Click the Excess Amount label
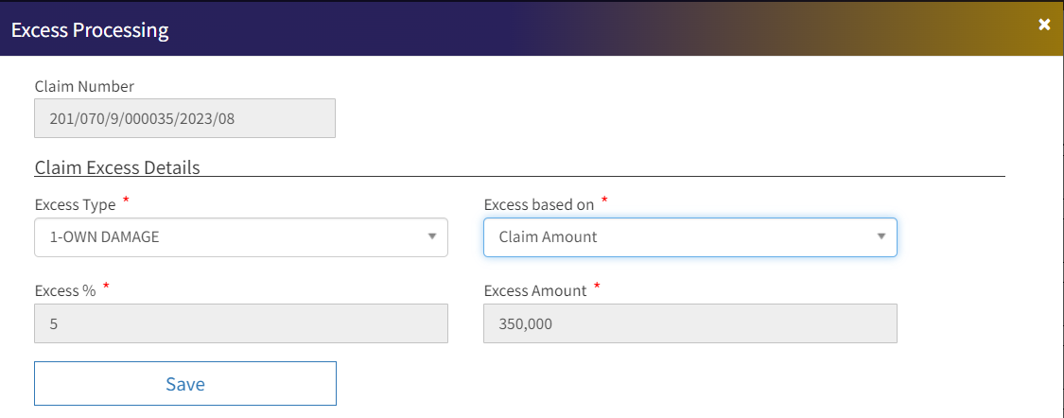 click(x=534, y=290)
